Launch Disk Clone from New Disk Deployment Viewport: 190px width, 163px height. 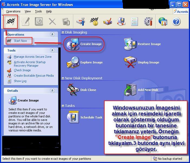pyautogui.click(x=73, y=90)
